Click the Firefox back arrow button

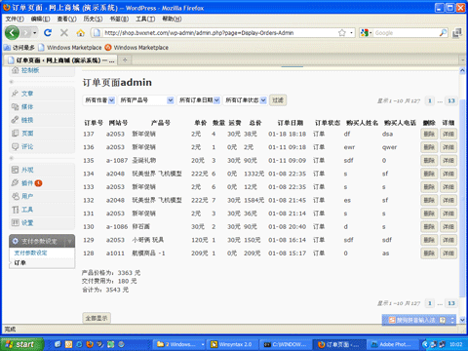point(13,32)
